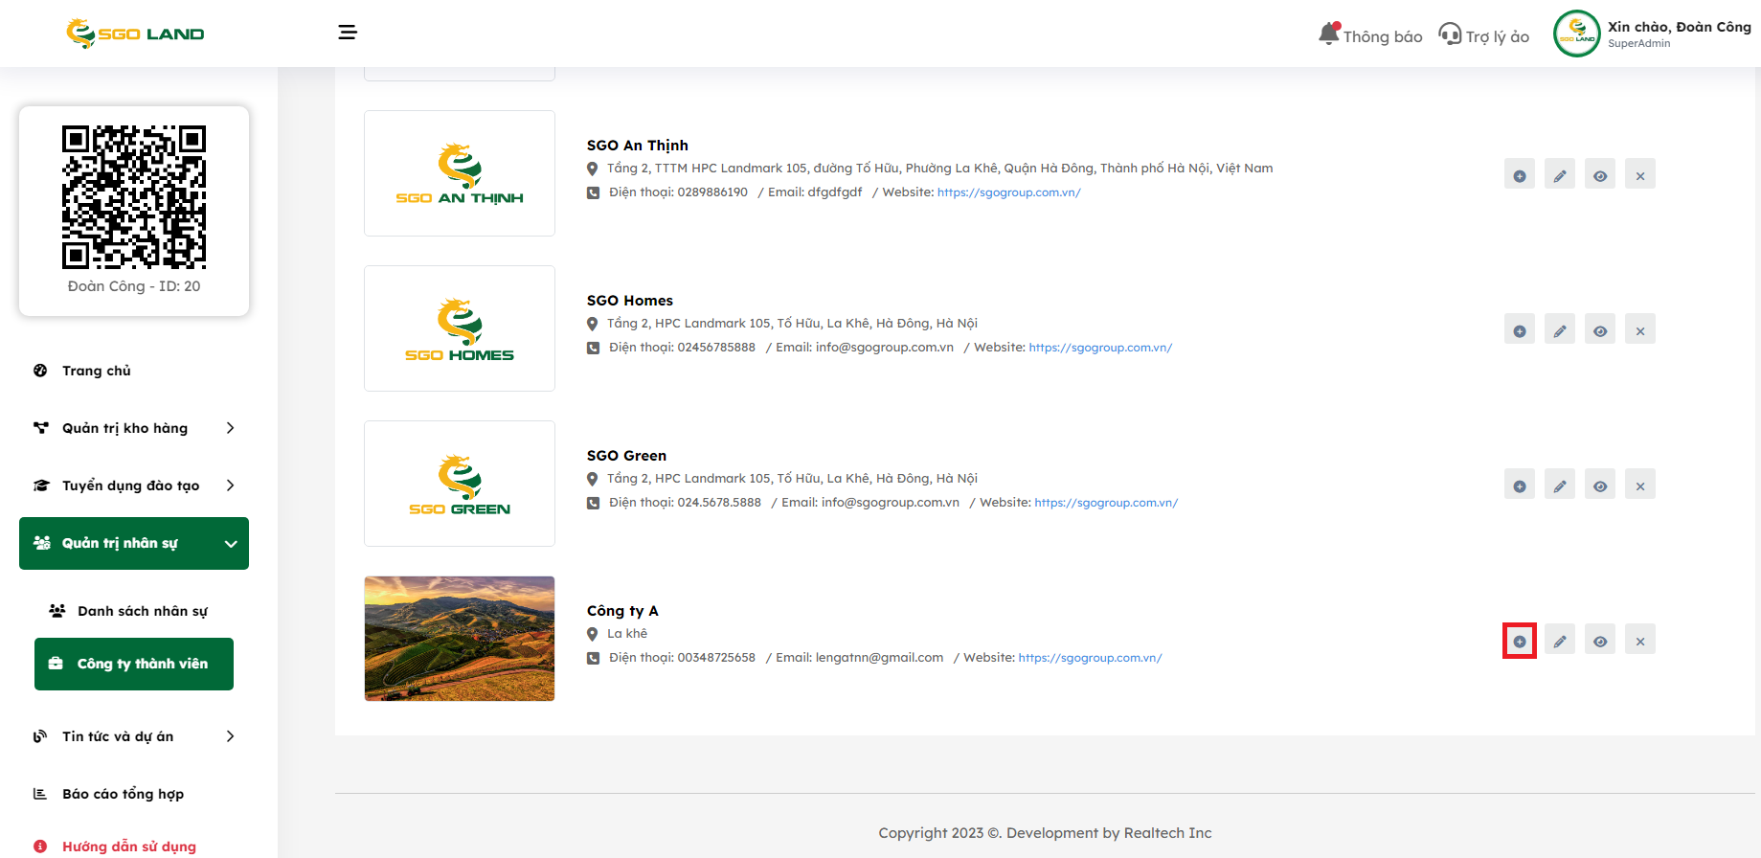The image size is (1761, 858).
Task: View SGO An Thịnh via the eye icon
Action: (1599, 175)
